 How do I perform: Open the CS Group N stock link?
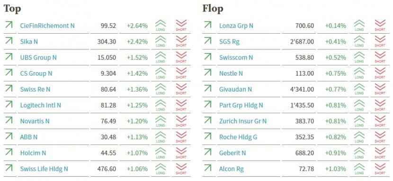[x=36, y=73]
